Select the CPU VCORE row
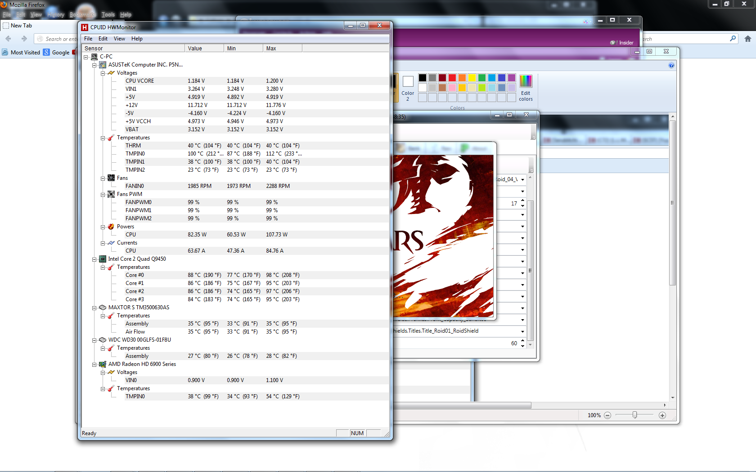Screen dimensions: 756x472 pyautogui.click(x=235, y=81)
